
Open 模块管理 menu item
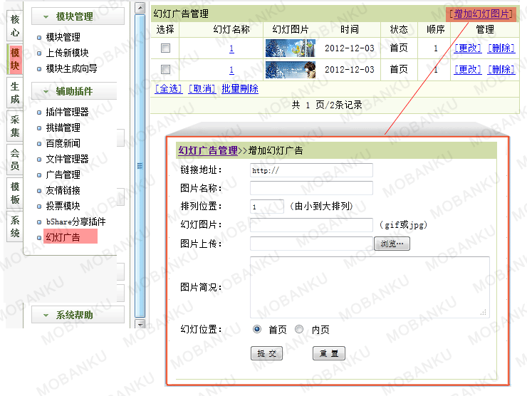[x=63, y=37]
